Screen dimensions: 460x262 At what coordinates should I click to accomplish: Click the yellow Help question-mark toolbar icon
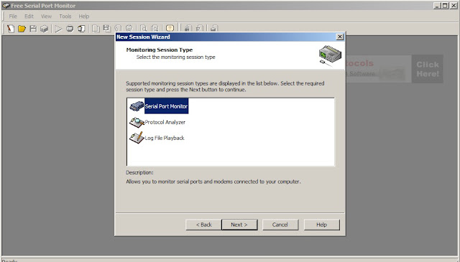pyautogui.click(x=170, y=28)
